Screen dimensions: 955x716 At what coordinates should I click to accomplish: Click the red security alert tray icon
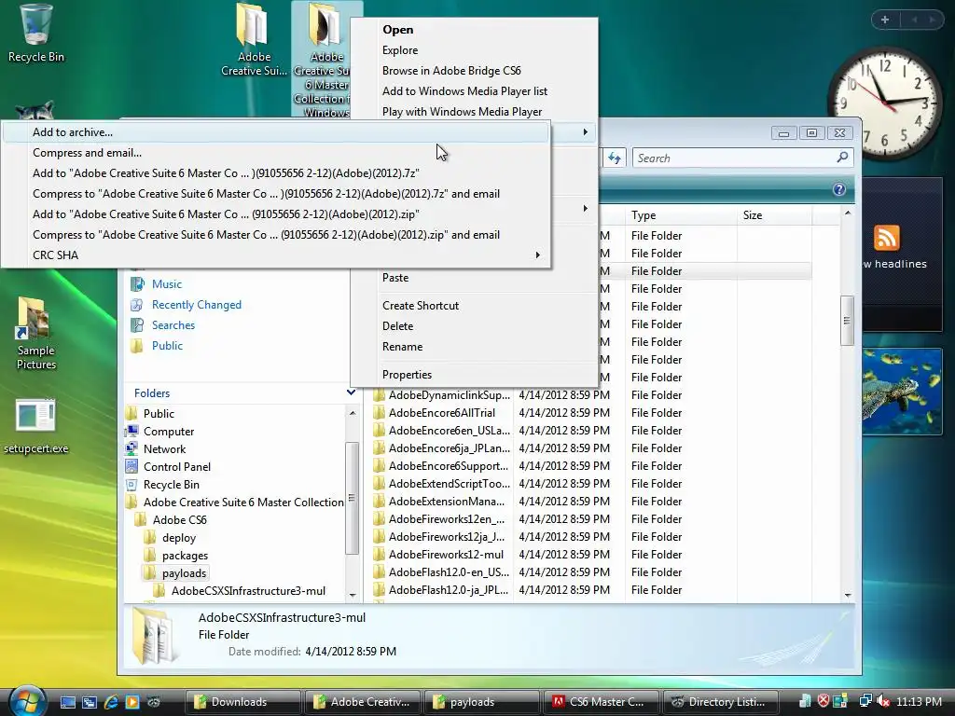tap(823, 701)
